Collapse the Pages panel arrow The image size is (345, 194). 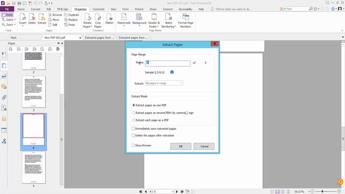[62, 43]
